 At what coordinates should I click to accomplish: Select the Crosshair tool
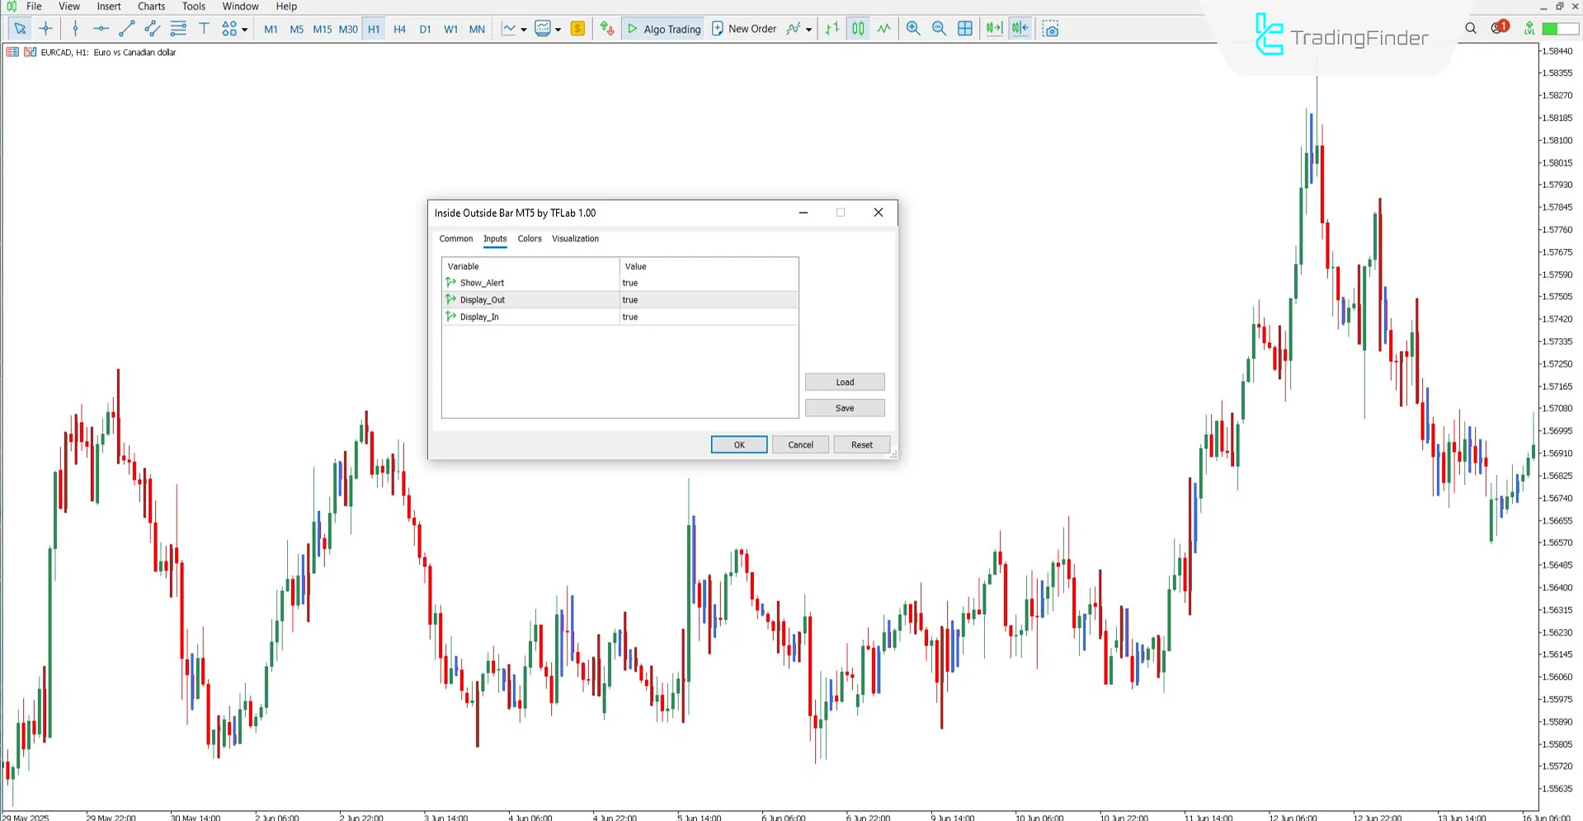pyautogui.click(x=46, y=28)
